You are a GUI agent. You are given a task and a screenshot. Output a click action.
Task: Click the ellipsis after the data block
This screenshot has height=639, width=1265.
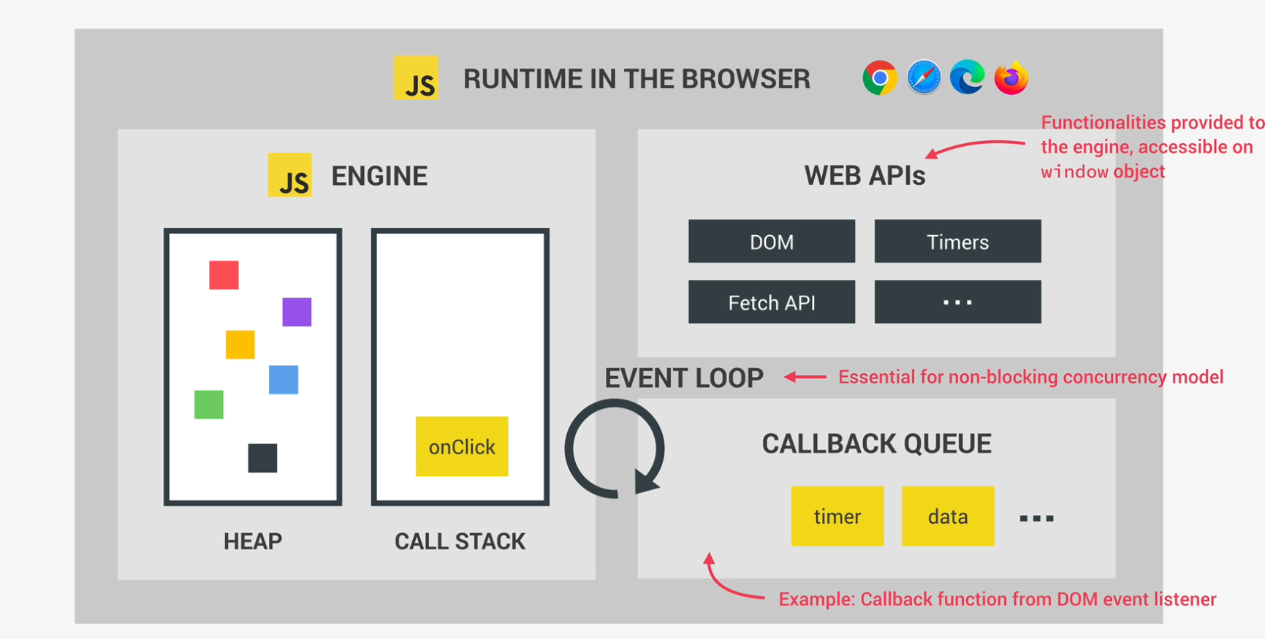coord(1036,519)
